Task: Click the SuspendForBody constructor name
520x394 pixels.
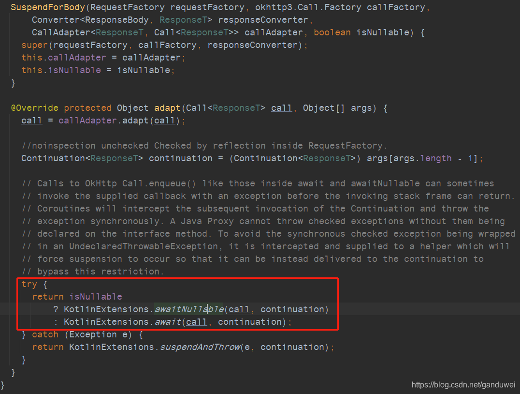Action: tap(48, 7)
